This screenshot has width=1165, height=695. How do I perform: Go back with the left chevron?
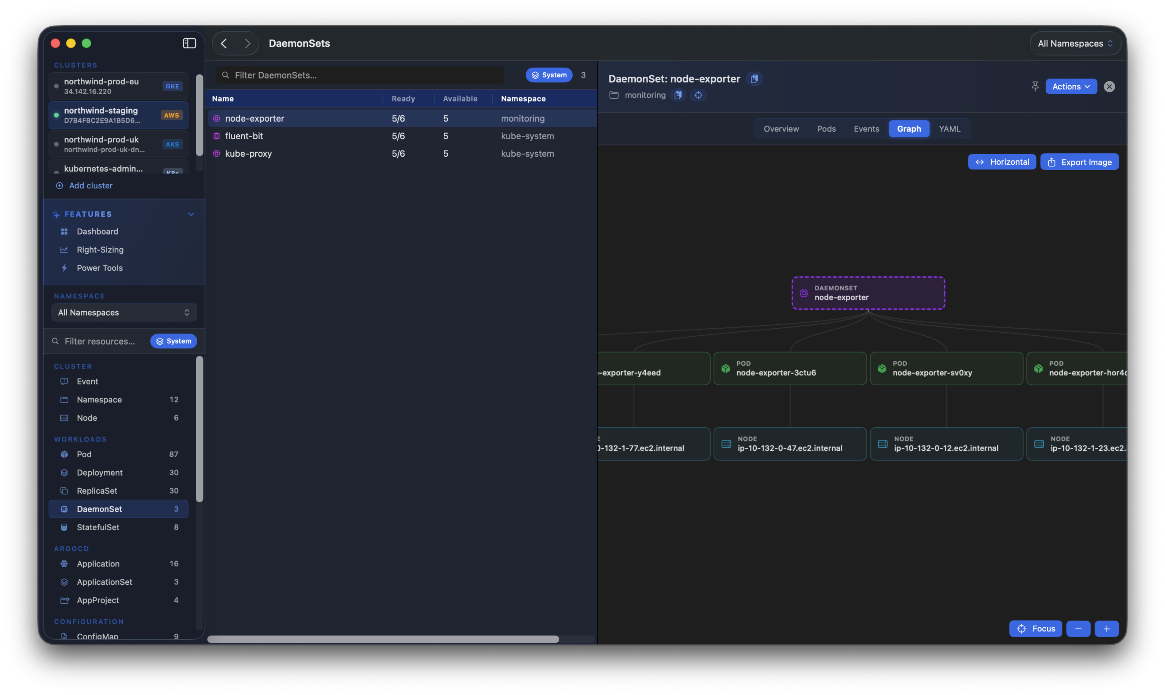point(224,43)
